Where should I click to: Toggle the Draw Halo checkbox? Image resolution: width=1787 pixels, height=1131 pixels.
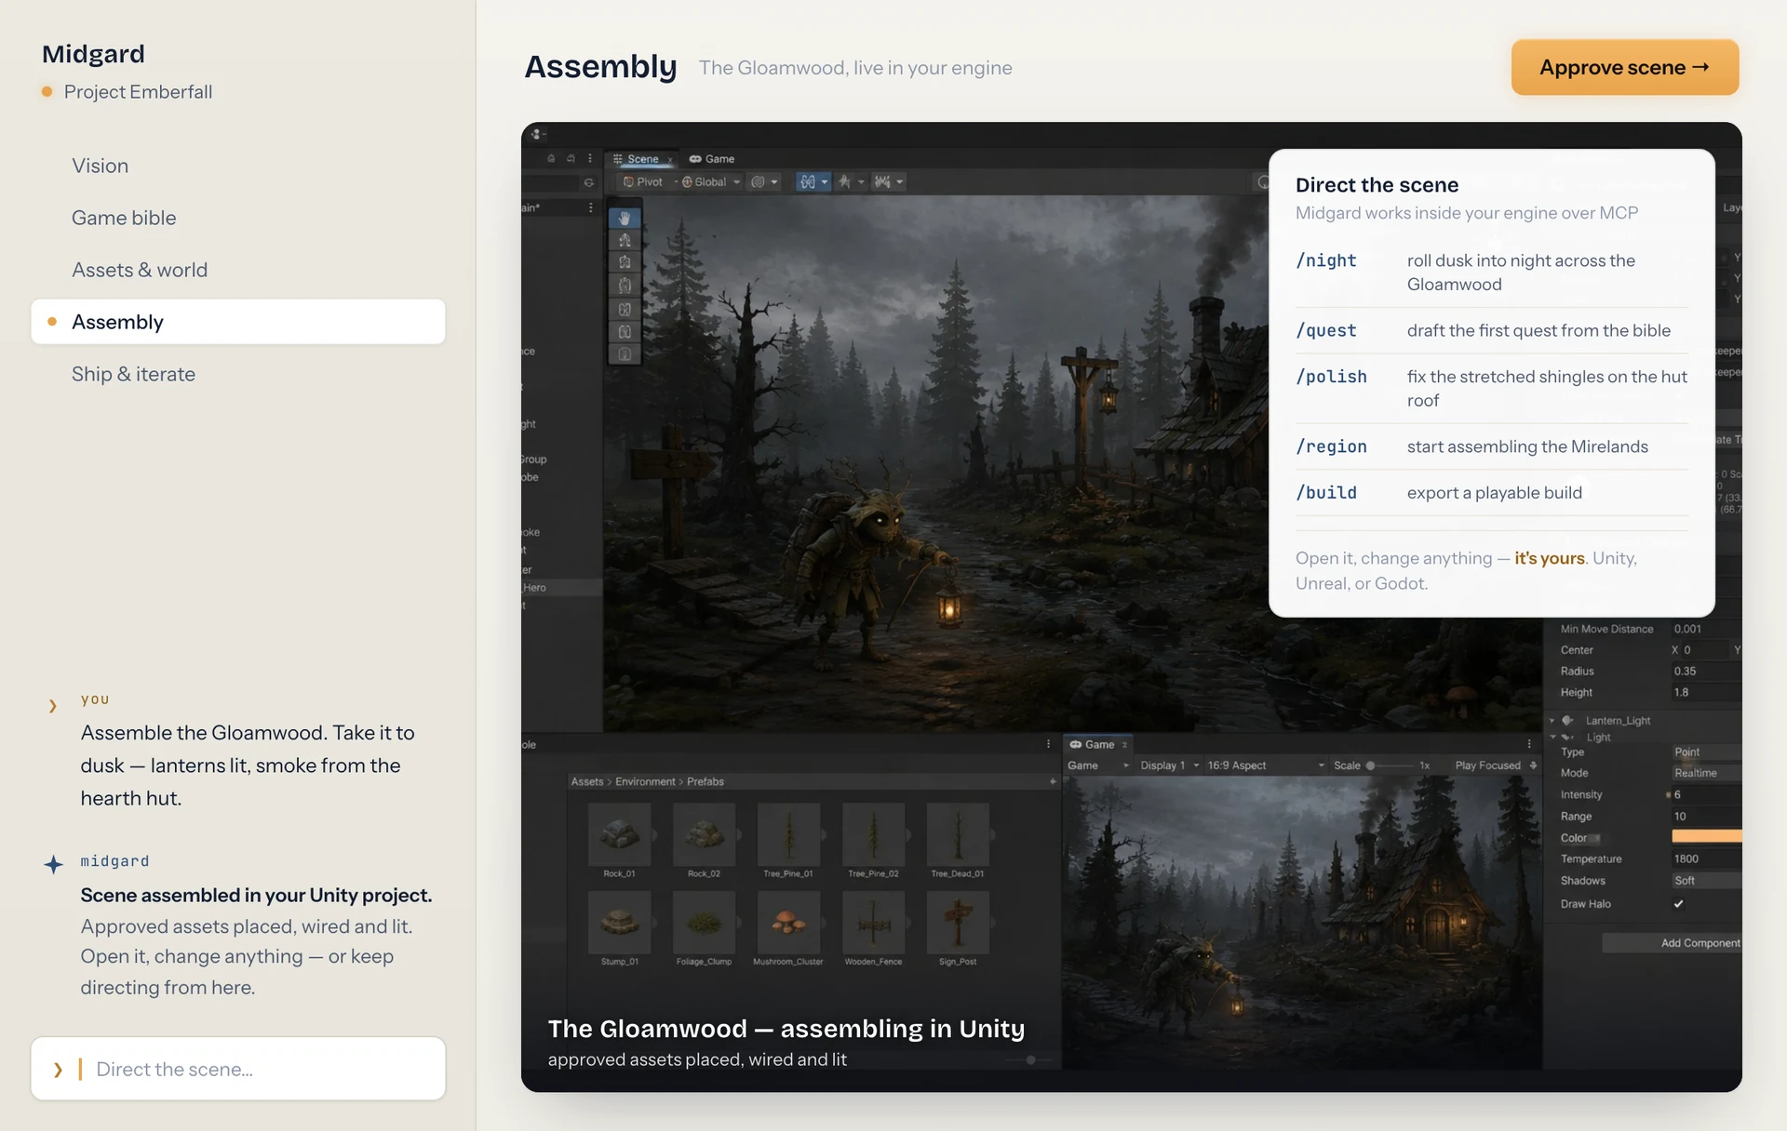[1678, 904]
